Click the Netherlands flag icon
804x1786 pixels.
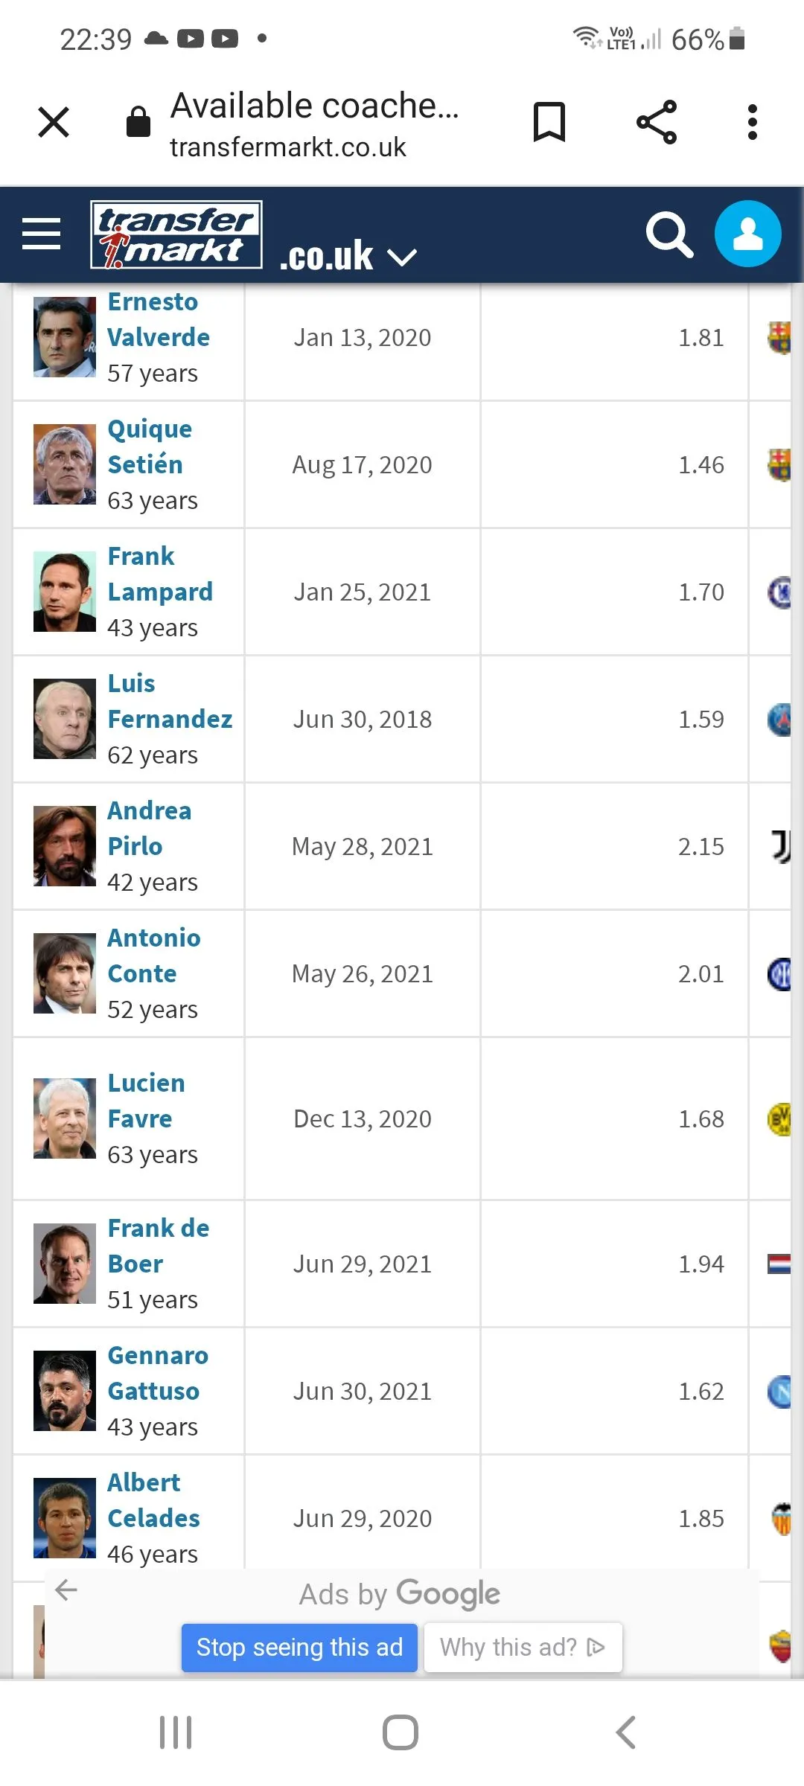(x=779, y=1264)
